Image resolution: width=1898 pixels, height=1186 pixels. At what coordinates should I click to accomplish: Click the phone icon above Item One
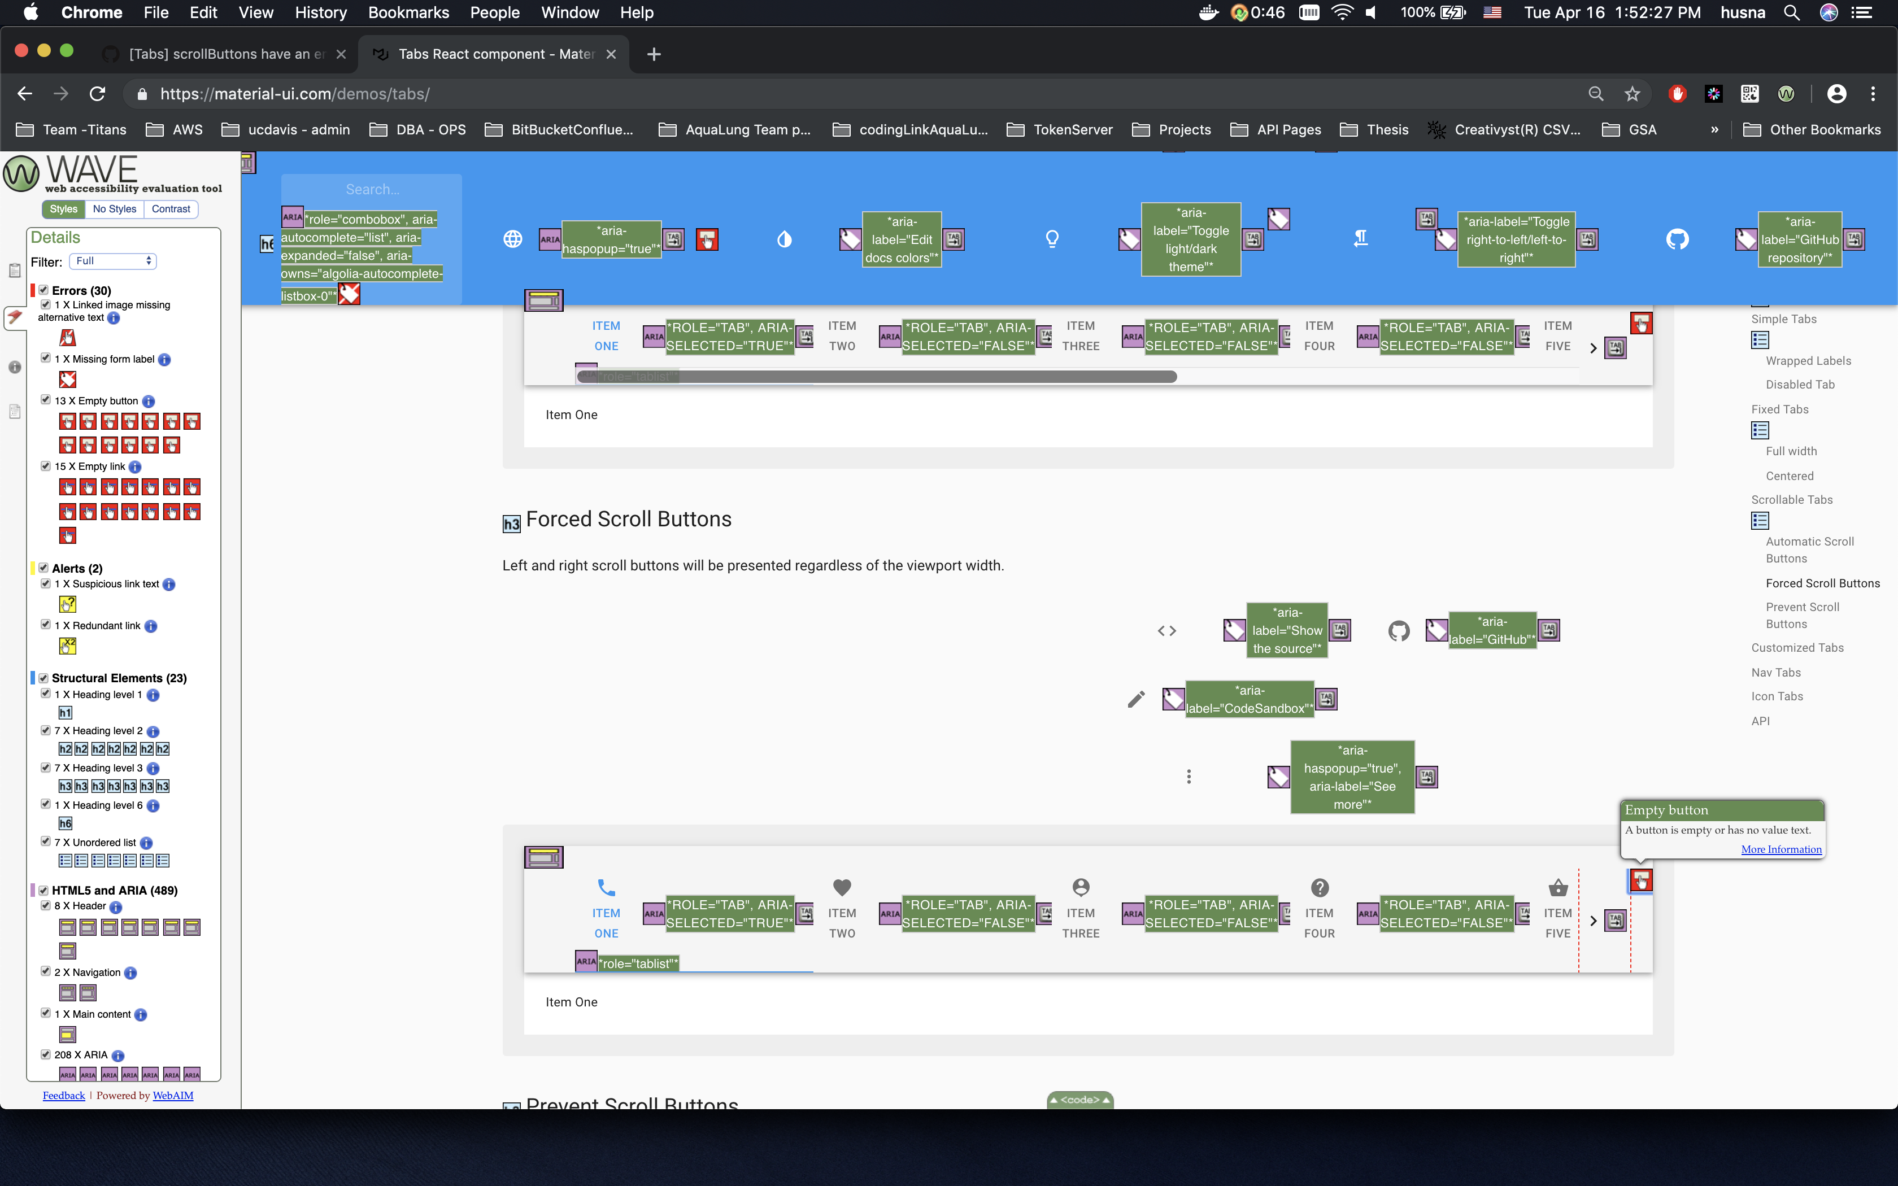pos(606,887)
